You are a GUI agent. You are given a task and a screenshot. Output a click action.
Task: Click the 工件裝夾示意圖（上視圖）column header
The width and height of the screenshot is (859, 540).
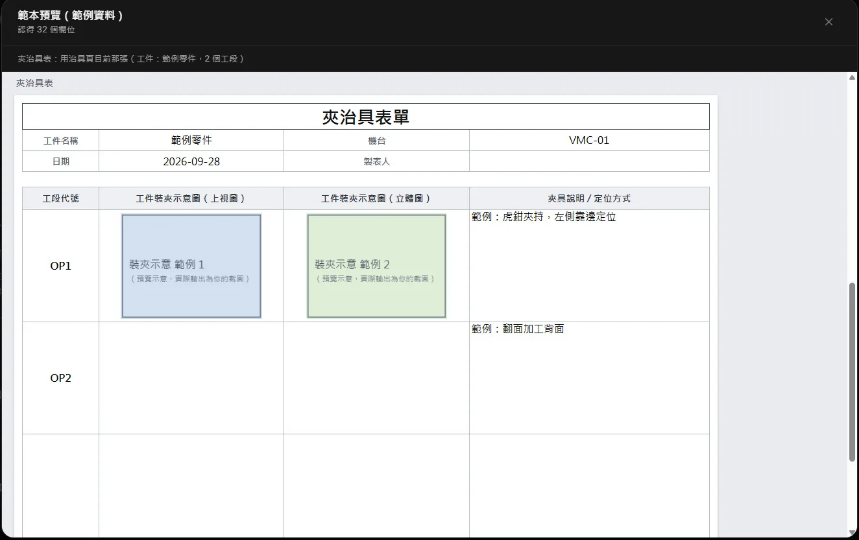point(191,198)
